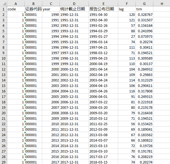The image size is (170, 164).
Task: Select lag value 56
Action: 127,124
